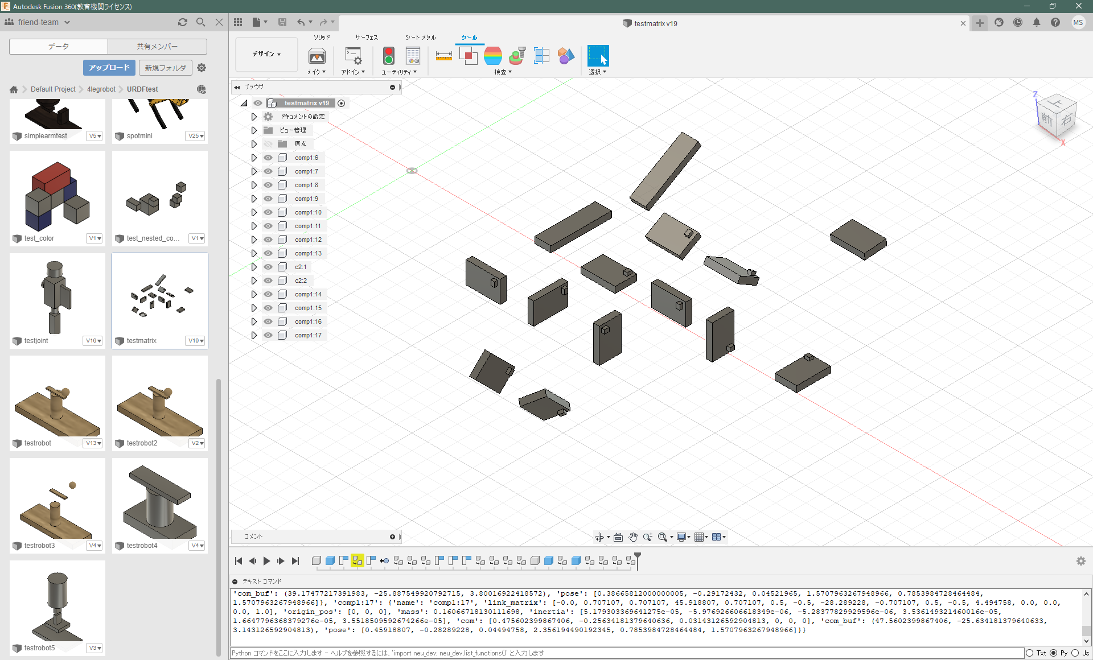1093x660 pixels.
Task: Open the アドイン scripts and add-ins icon
Action: (x=352, y=56)
